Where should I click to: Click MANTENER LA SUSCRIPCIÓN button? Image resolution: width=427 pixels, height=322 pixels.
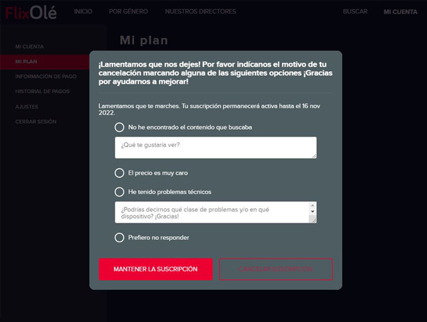(x=155, y=269)
